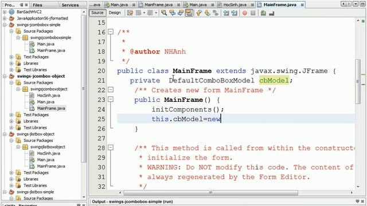Select HocSinh.java under swingsjcomboxobject
Screen dimensions: 367x206
click(48, 96)
